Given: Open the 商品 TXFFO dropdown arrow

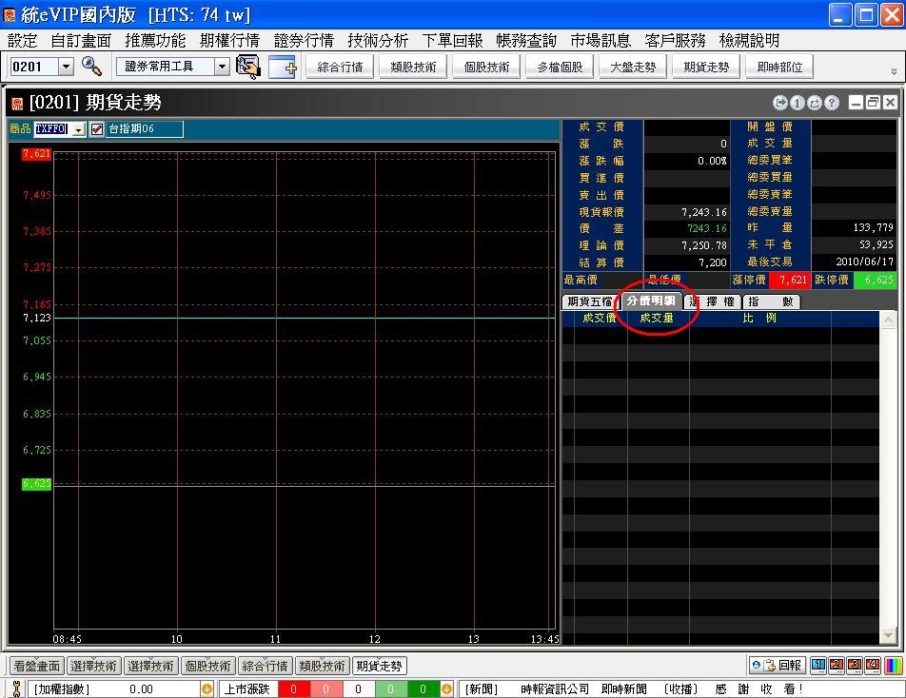Looking at the screenshot, I should click(79, 129).
